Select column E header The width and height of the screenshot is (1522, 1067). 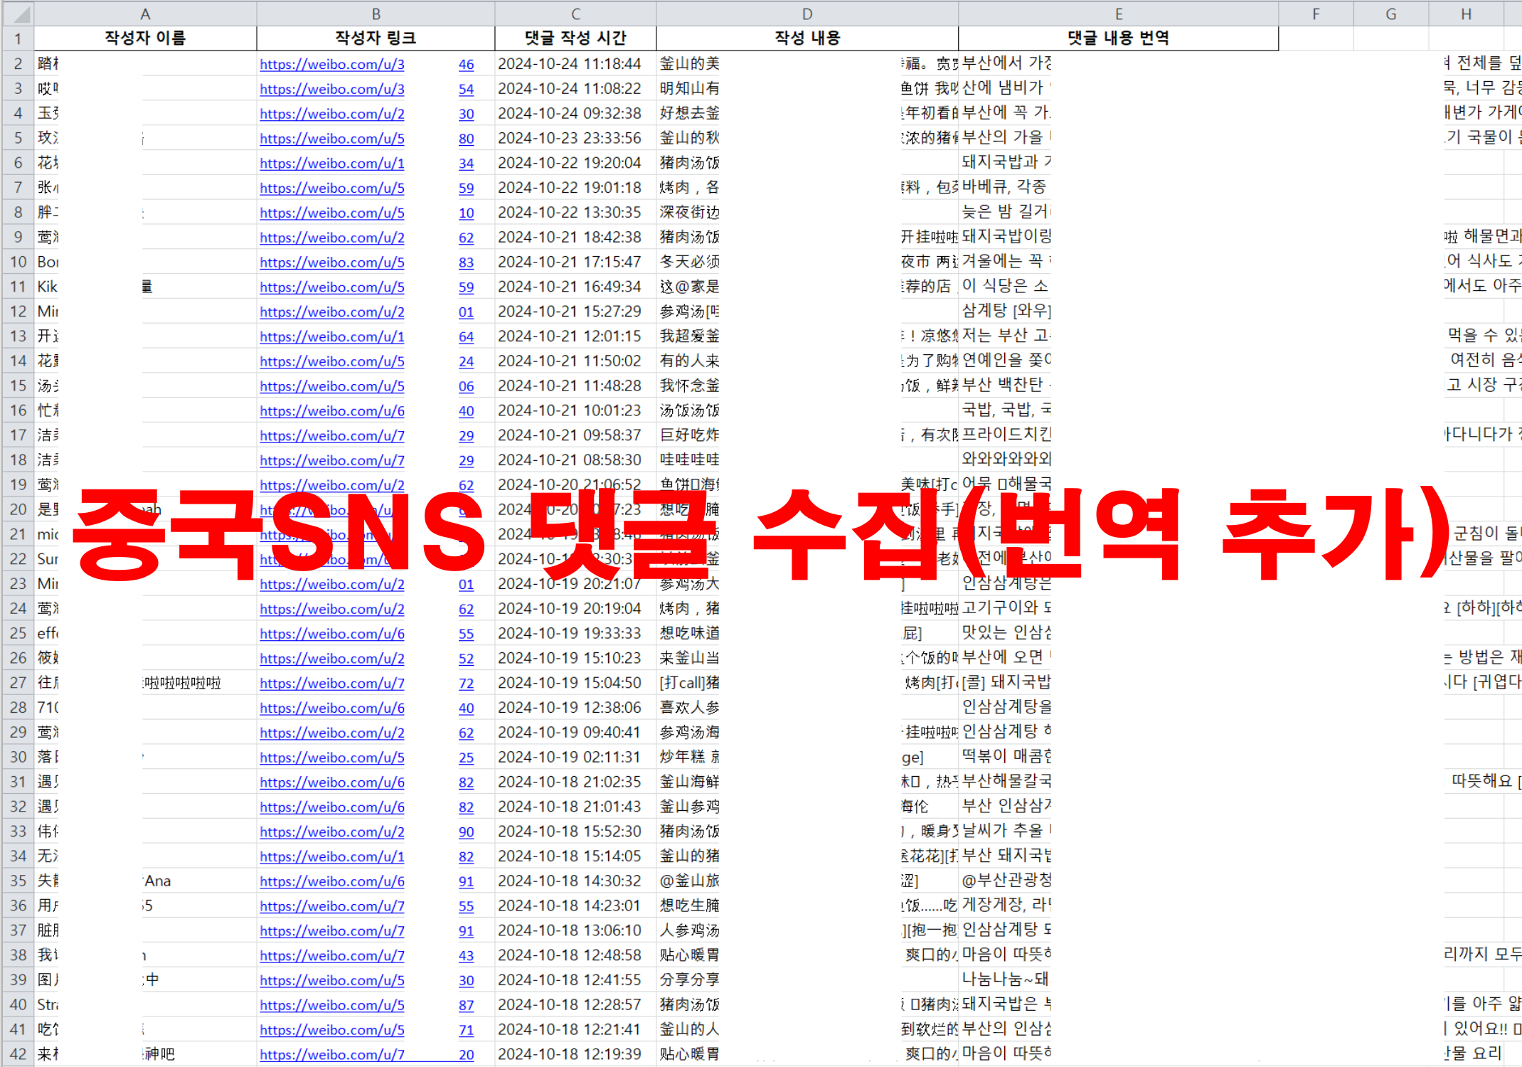[x=1118, y=14]
